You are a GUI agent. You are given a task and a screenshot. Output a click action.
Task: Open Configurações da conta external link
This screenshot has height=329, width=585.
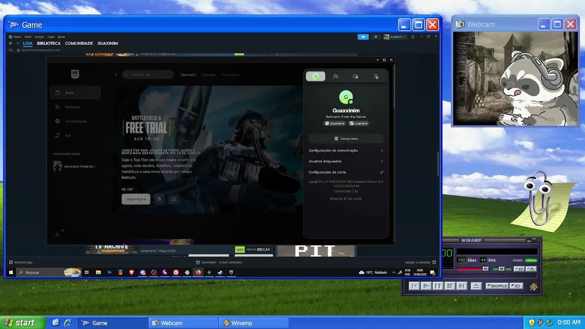click(346, 172)
